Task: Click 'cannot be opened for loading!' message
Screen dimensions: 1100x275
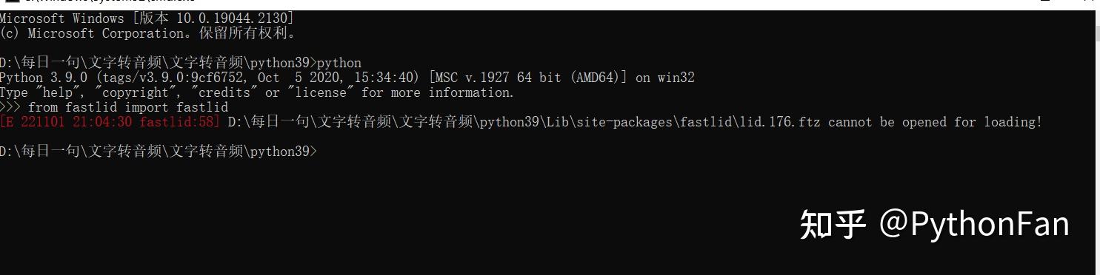Action: 935,122
